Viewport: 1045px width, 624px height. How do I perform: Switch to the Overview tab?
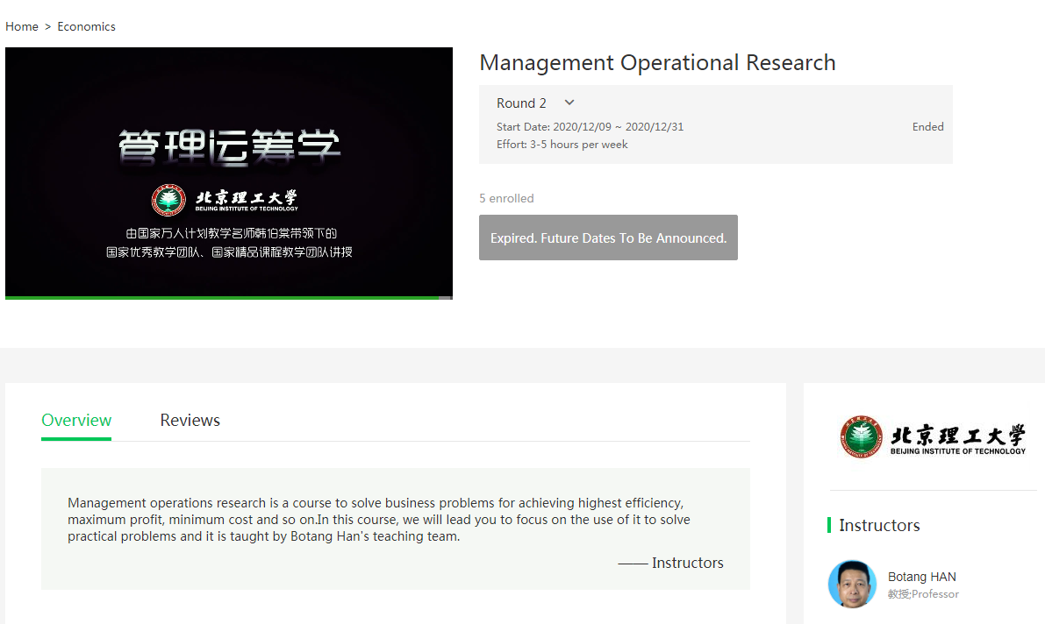pyautogui.click(x=76, y=420)
